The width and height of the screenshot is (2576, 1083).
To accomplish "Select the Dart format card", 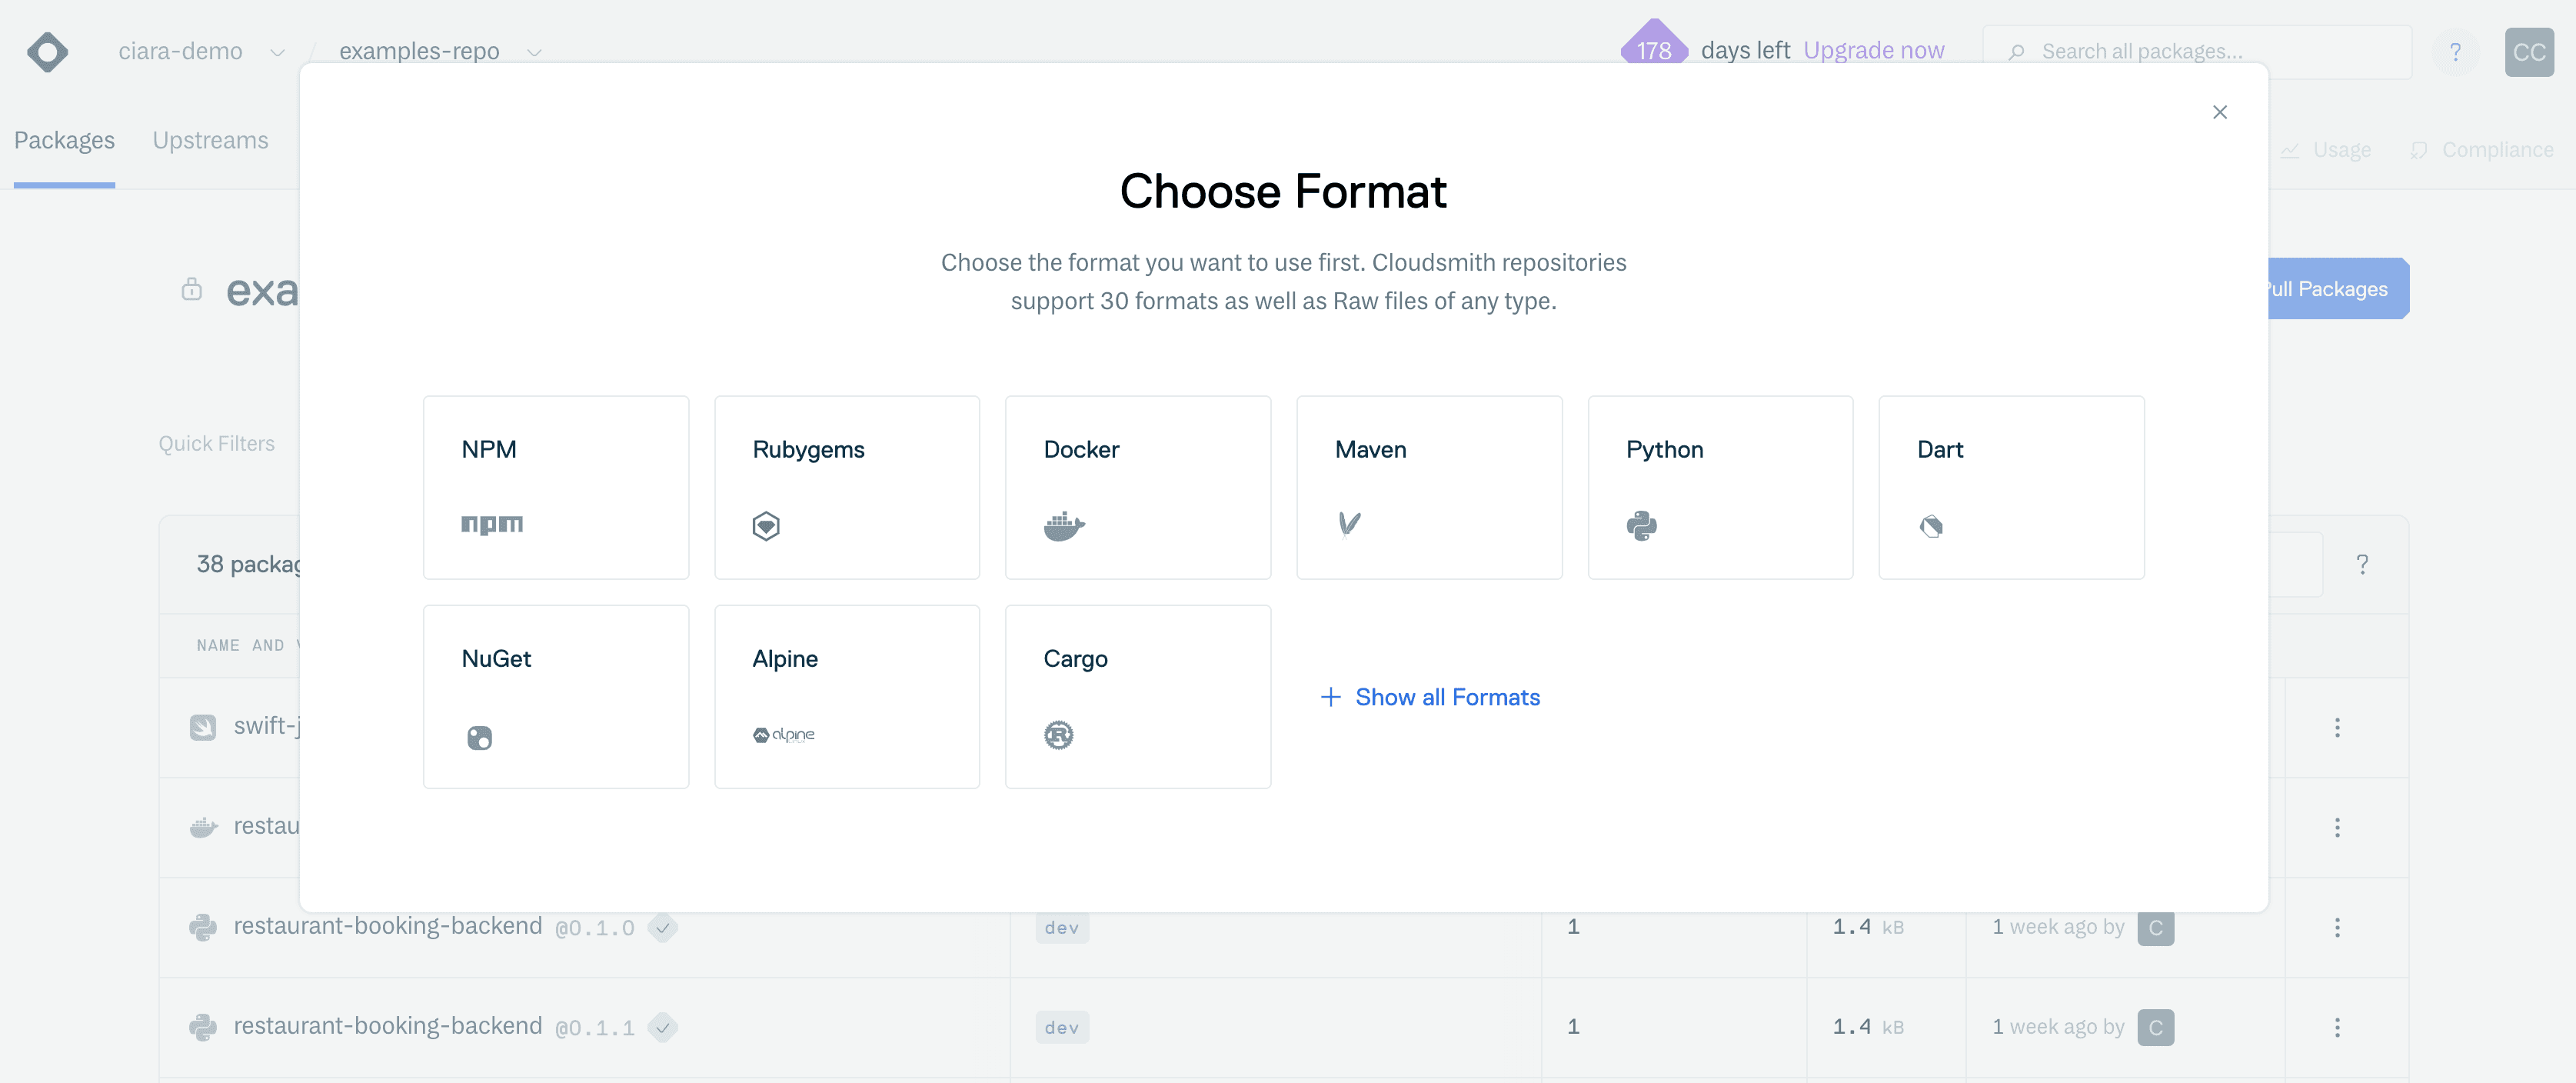I will pos(2010,487).
